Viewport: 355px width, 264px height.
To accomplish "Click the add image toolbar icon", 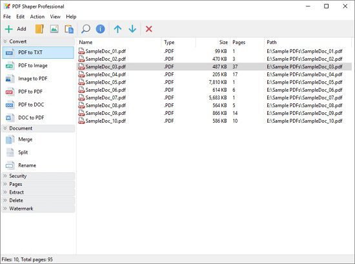I will (54, 29).
